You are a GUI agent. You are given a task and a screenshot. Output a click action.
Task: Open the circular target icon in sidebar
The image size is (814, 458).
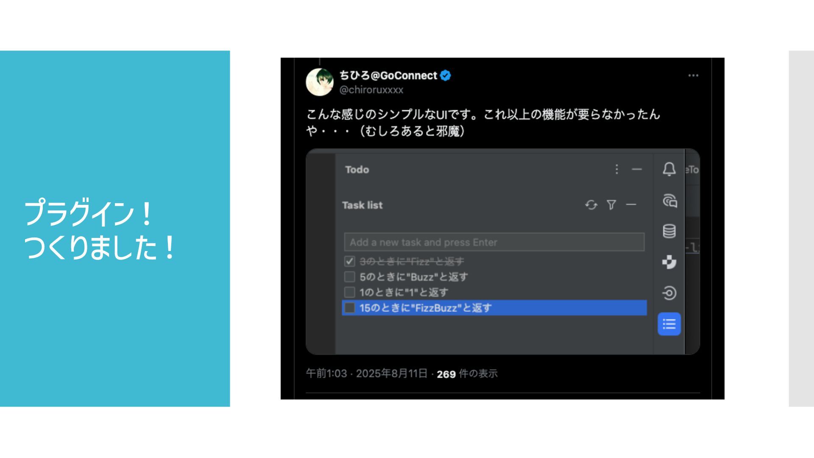[x=669, y=293]
